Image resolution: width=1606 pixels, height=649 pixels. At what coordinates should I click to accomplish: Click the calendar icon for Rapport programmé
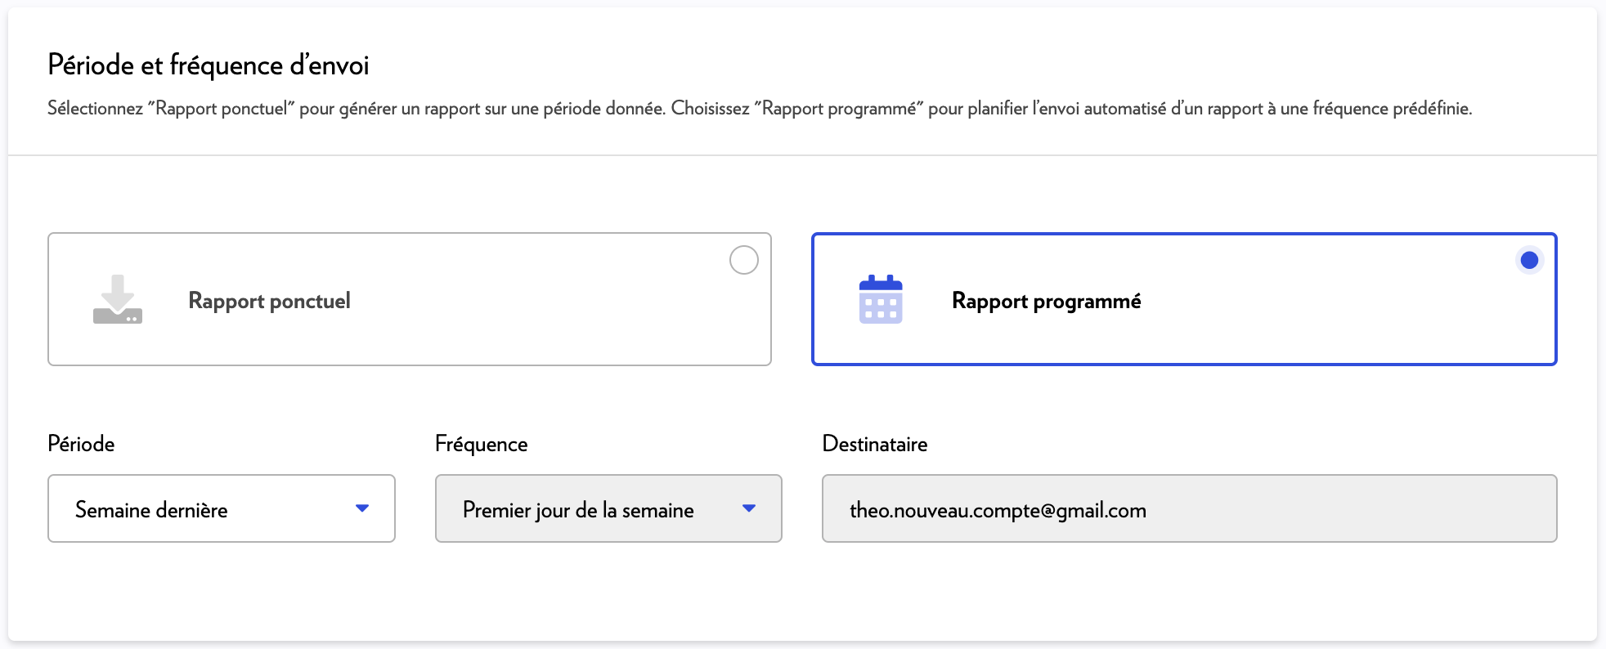(881, 299)
